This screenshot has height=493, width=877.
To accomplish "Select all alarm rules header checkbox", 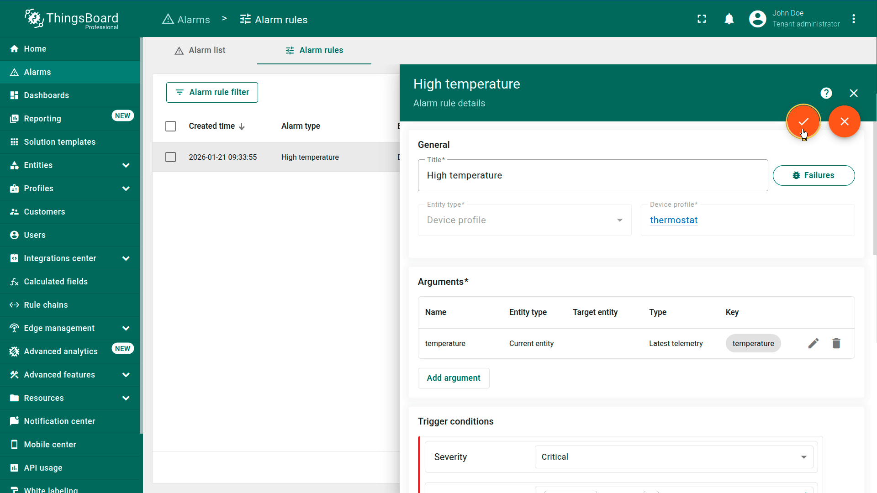I will tap(170, 126).
